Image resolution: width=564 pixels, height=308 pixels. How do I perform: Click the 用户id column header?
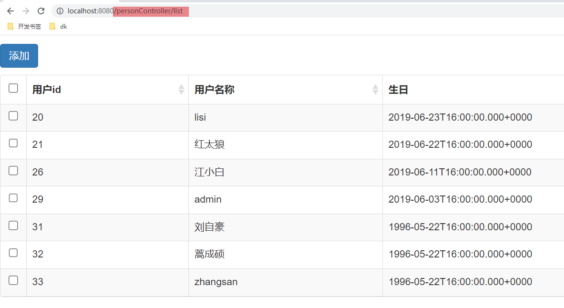tap(108, 90)
